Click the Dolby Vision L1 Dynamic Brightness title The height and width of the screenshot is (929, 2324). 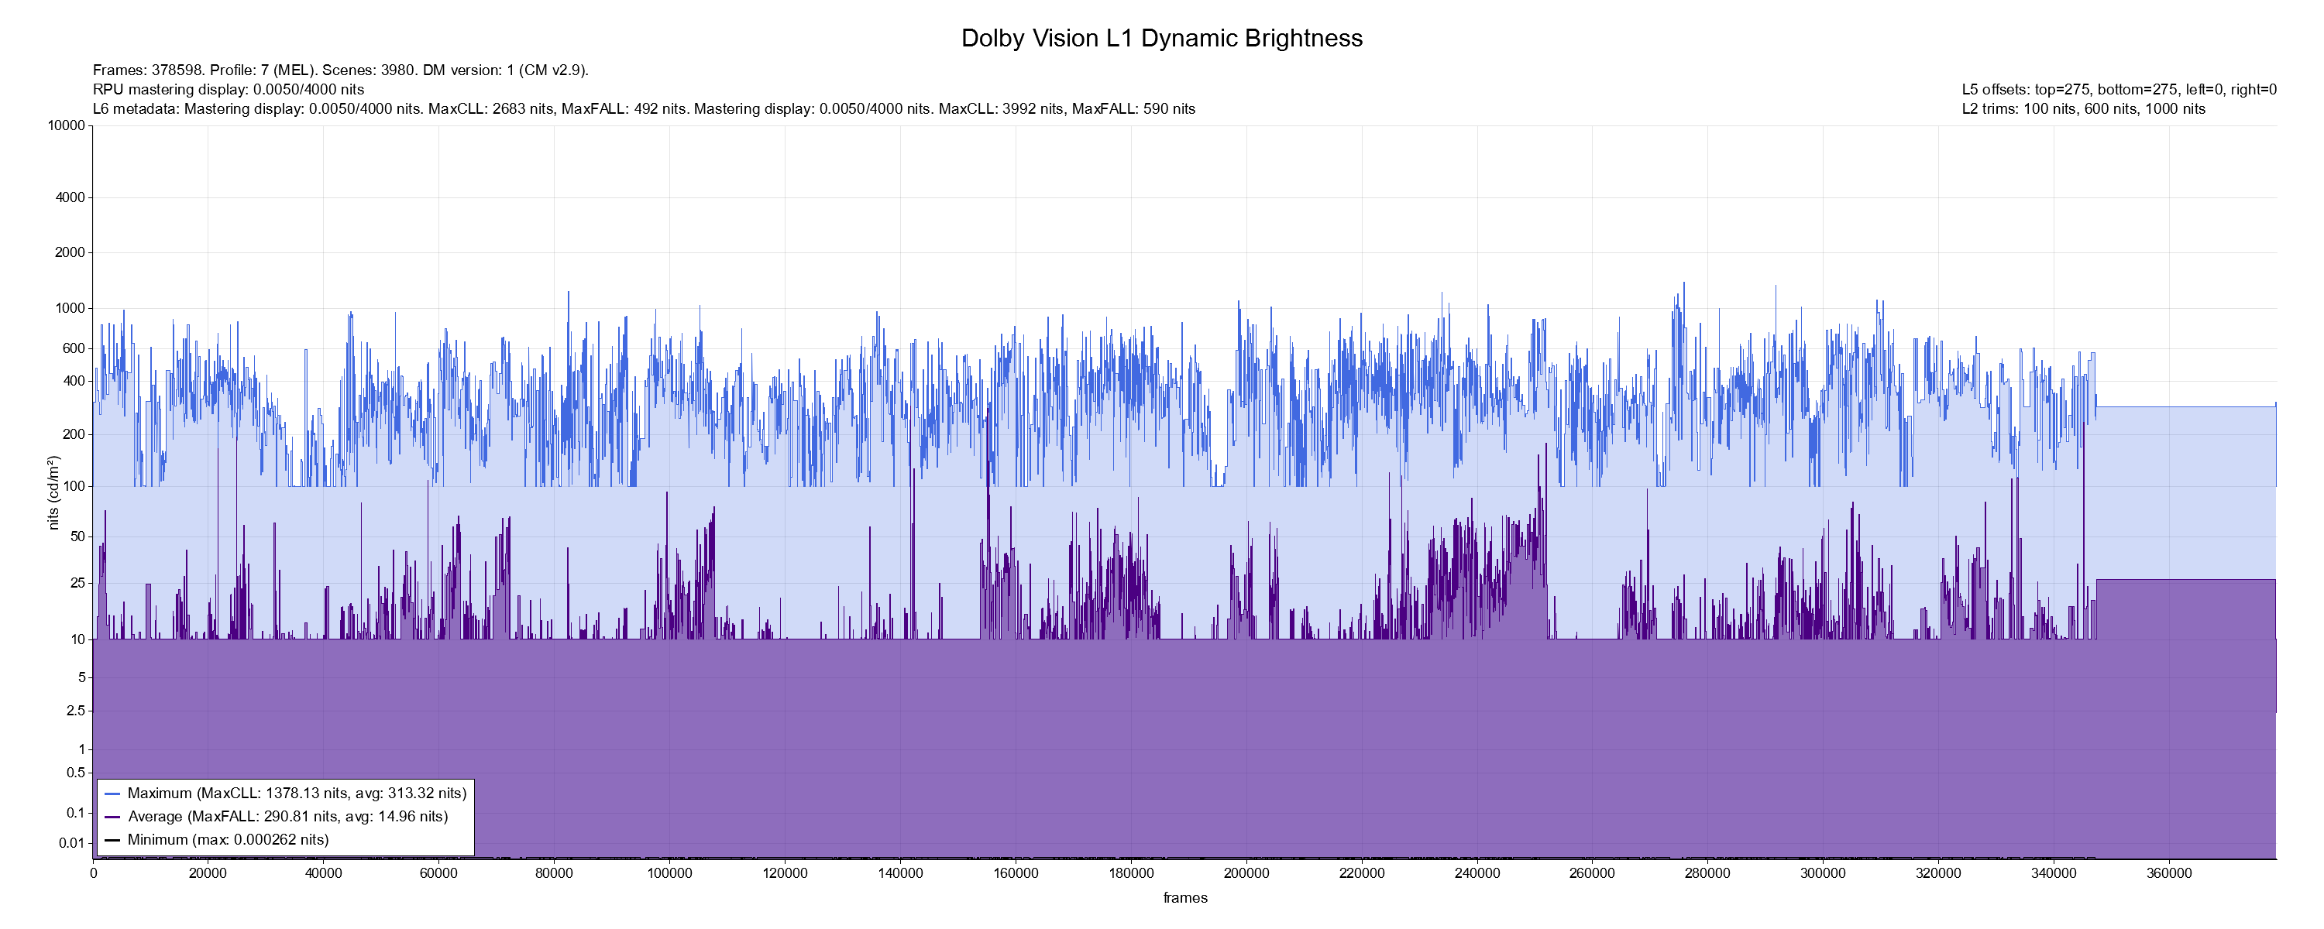click(1161, 38)
